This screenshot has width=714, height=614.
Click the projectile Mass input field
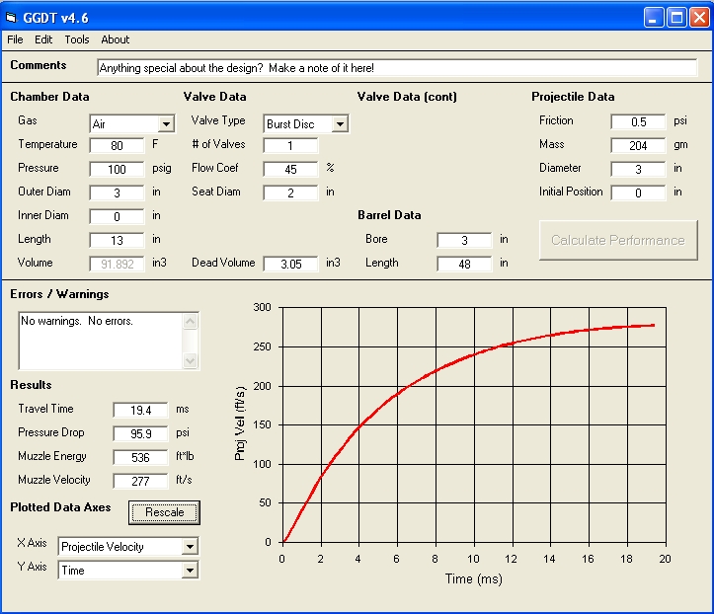coord(638,145)
